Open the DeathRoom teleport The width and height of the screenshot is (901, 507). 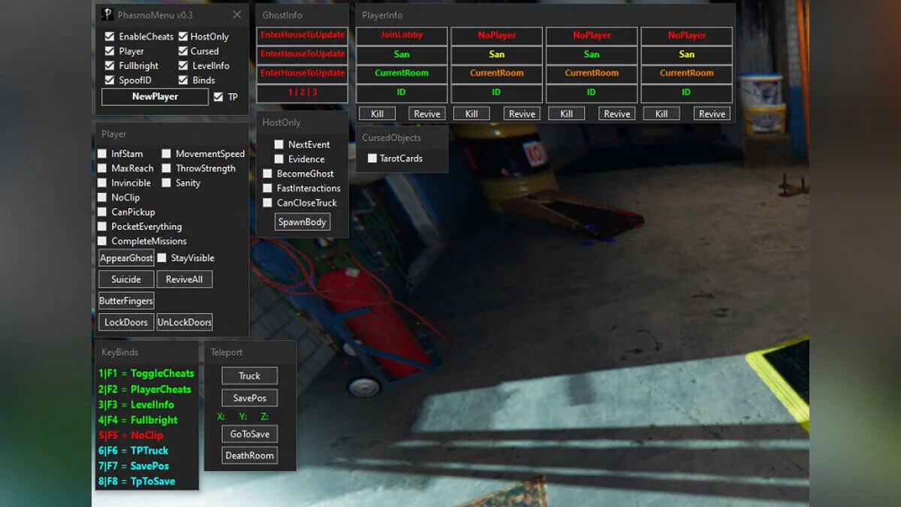(x=249, y=454)
